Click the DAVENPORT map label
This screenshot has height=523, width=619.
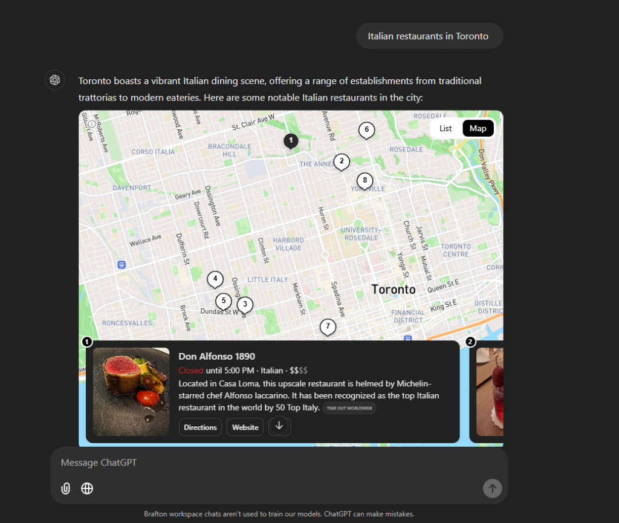click(132, 188)
